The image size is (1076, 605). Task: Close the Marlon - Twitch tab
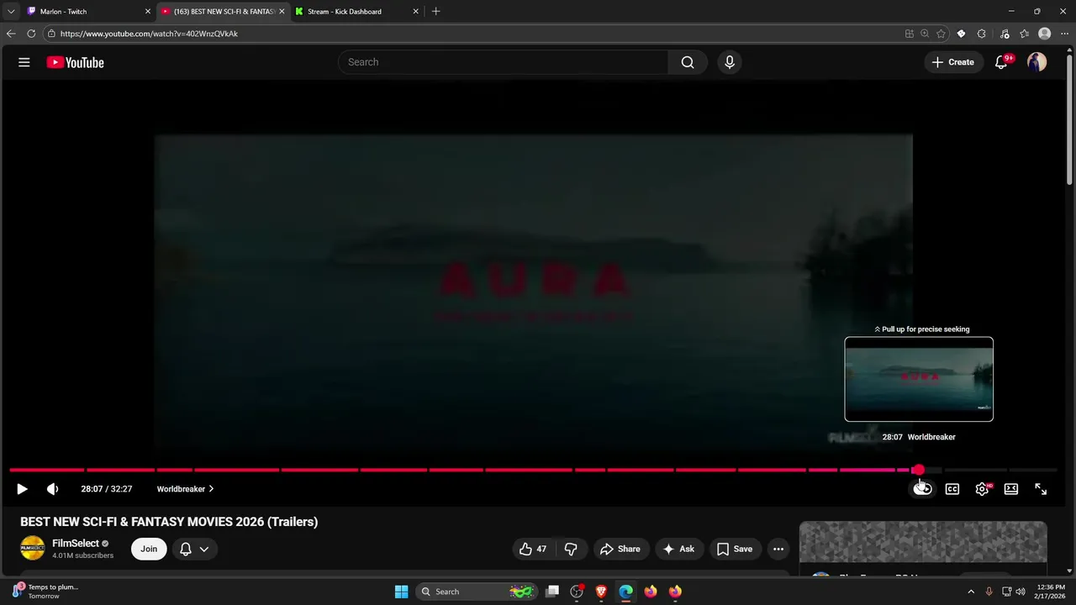[x=148, y=12]
